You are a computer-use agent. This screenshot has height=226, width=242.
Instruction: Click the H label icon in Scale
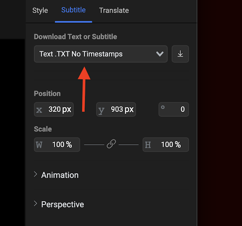[148, 145]
